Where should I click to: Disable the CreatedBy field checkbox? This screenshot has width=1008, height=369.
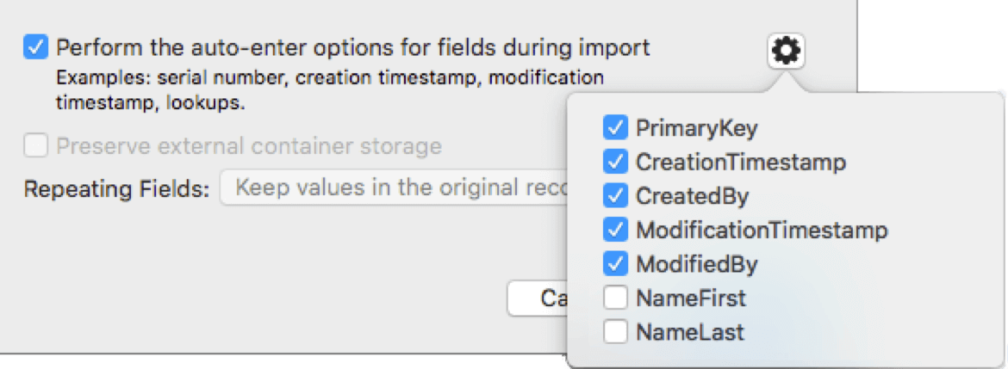point(615,196)
